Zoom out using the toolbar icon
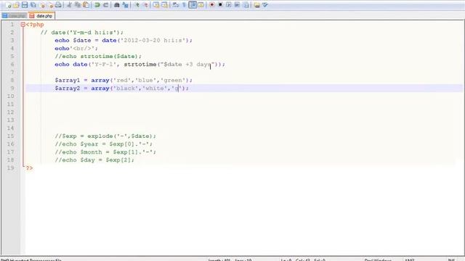465x261 pixels. (145, 5)
